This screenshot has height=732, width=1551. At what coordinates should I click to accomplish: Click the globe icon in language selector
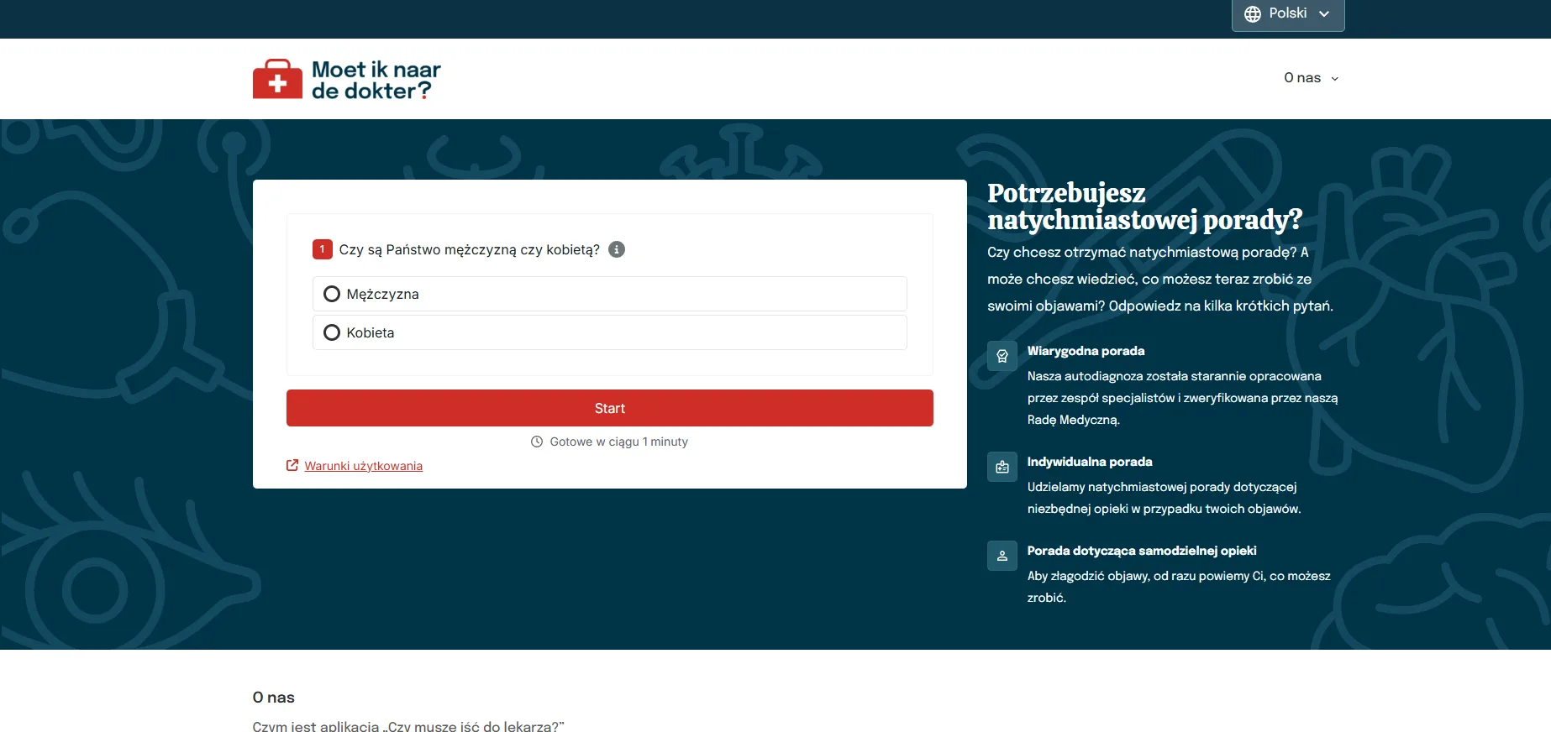click(x=1252, y=14)
